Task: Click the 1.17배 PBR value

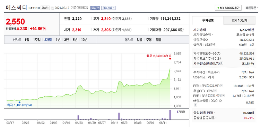Action: (237, 96)
